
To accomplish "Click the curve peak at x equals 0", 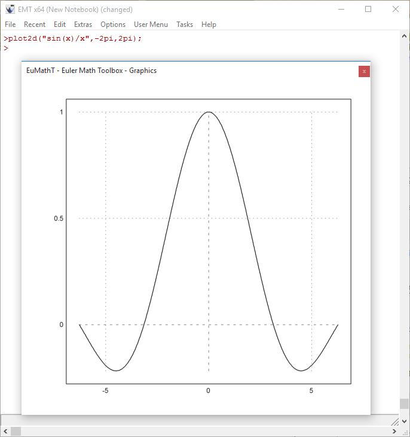I will click(209, 112).
